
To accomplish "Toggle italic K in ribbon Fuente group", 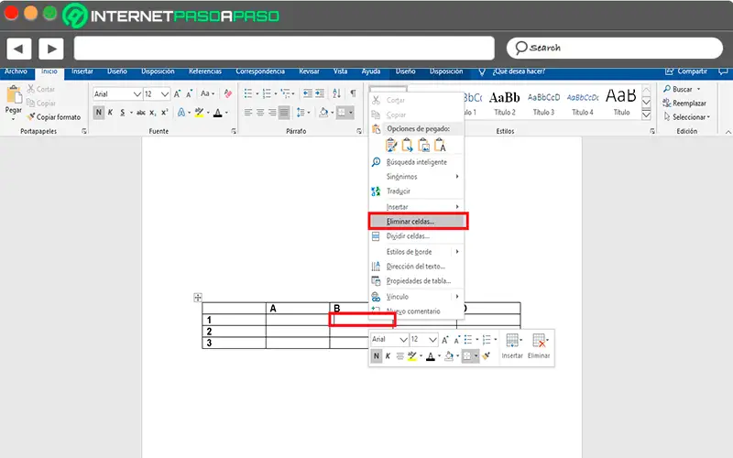I will tap(110, 113).
